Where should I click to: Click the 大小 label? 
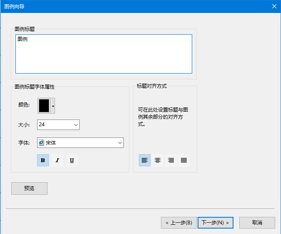[24, 125]
